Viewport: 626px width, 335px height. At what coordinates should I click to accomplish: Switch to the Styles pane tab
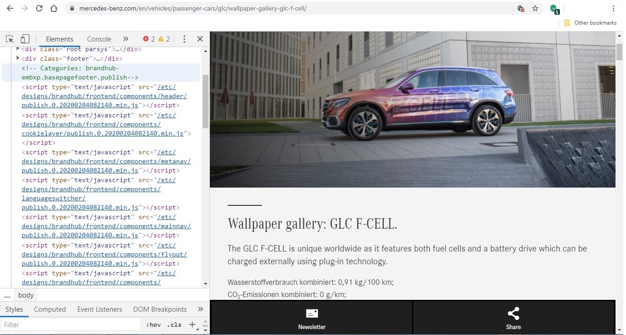[x=14, y=309]
